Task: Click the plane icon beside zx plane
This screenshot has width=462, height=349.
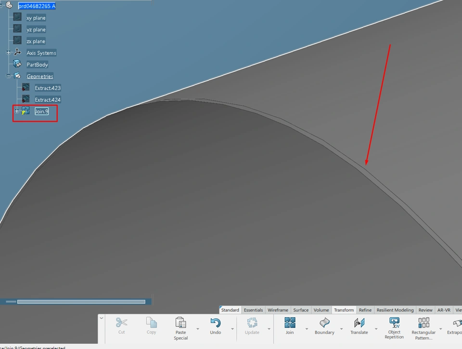Action: [17, 40]
